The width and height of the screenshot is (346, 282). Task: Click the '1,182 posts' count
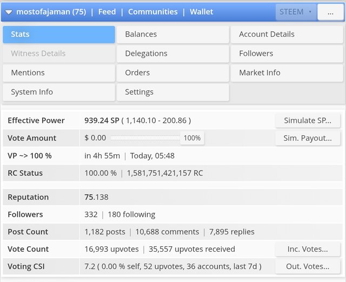point(105,232)
